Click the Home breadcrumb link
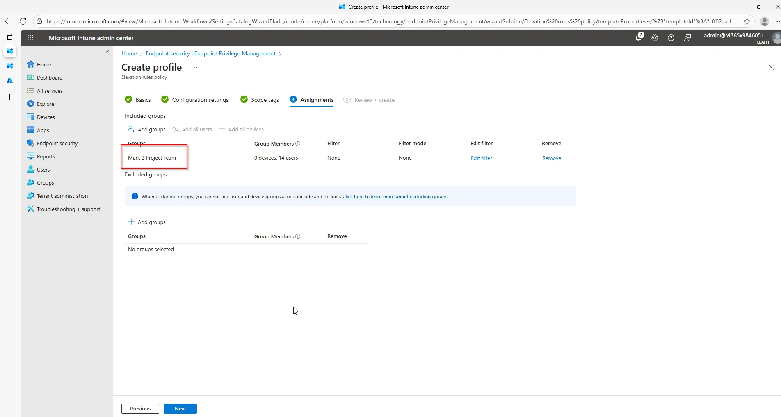The width and height of the screenshot is (781, 417). 129,53
